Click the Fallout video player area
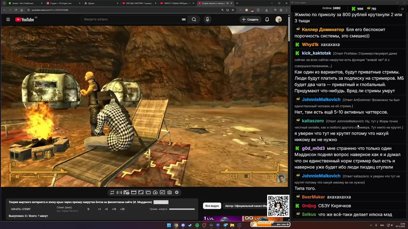This screenshot has height=229, width=408. (x=144, y=106)
